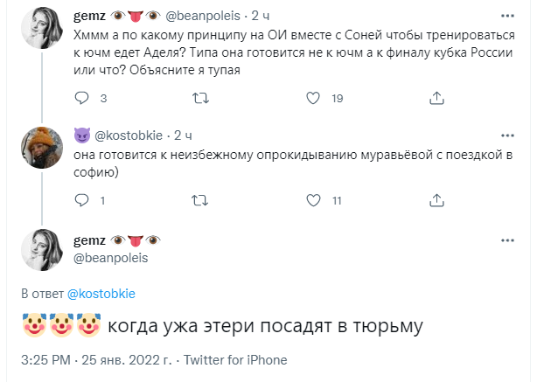Like the kostobkie tweet with 11 likes
537x382 pixels.
[x=316, y=200]
